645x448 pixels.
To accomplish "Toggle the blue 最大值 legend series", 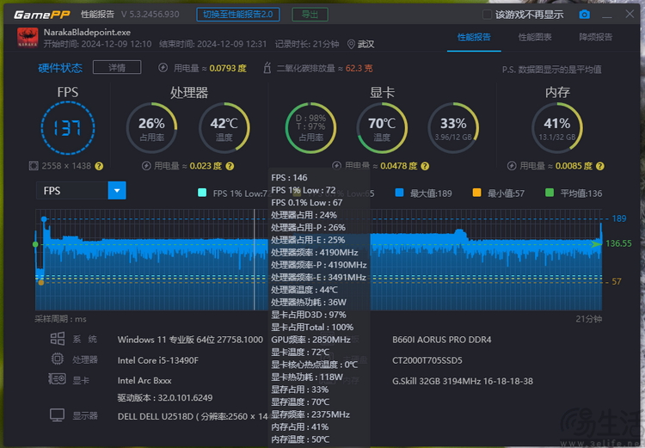I will click(x=399, y=193).
